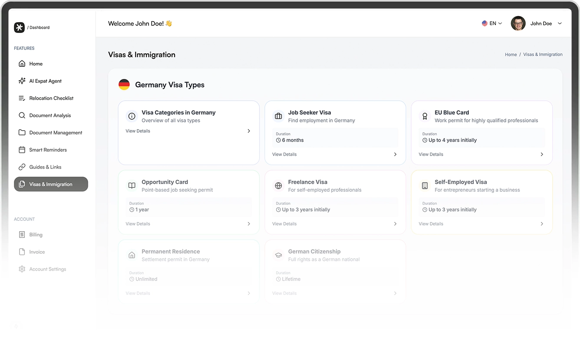Click the Billing dollar icon
The image size is (580, 347).
[x=22, y=235]
